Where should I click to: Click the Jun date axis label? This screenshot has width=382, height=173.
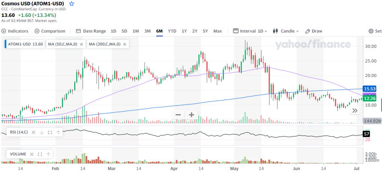click(x=297, y=168)
